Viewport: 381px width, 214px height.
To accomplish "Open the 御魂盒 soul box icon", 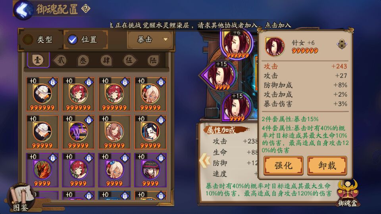I will click(x=348, y=193).
